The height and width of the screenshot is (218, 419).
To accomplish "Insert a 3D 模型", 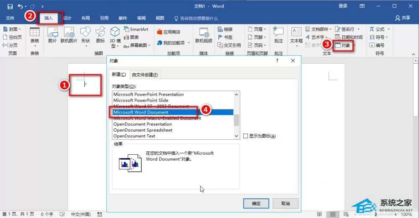I will tap(115, 37).
